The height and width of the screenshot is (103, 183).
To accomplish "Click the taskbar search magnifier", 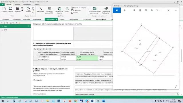I will (8, 101).
